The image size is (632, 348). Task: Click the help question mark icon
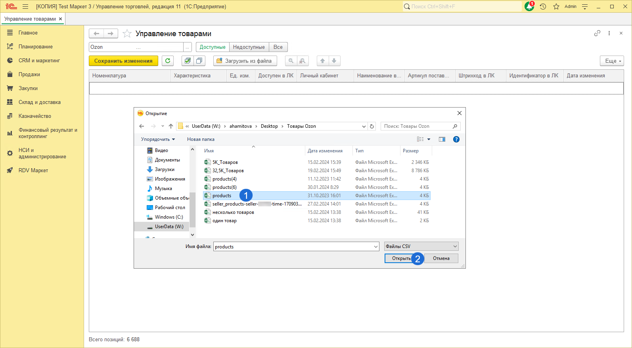(456, 139)
